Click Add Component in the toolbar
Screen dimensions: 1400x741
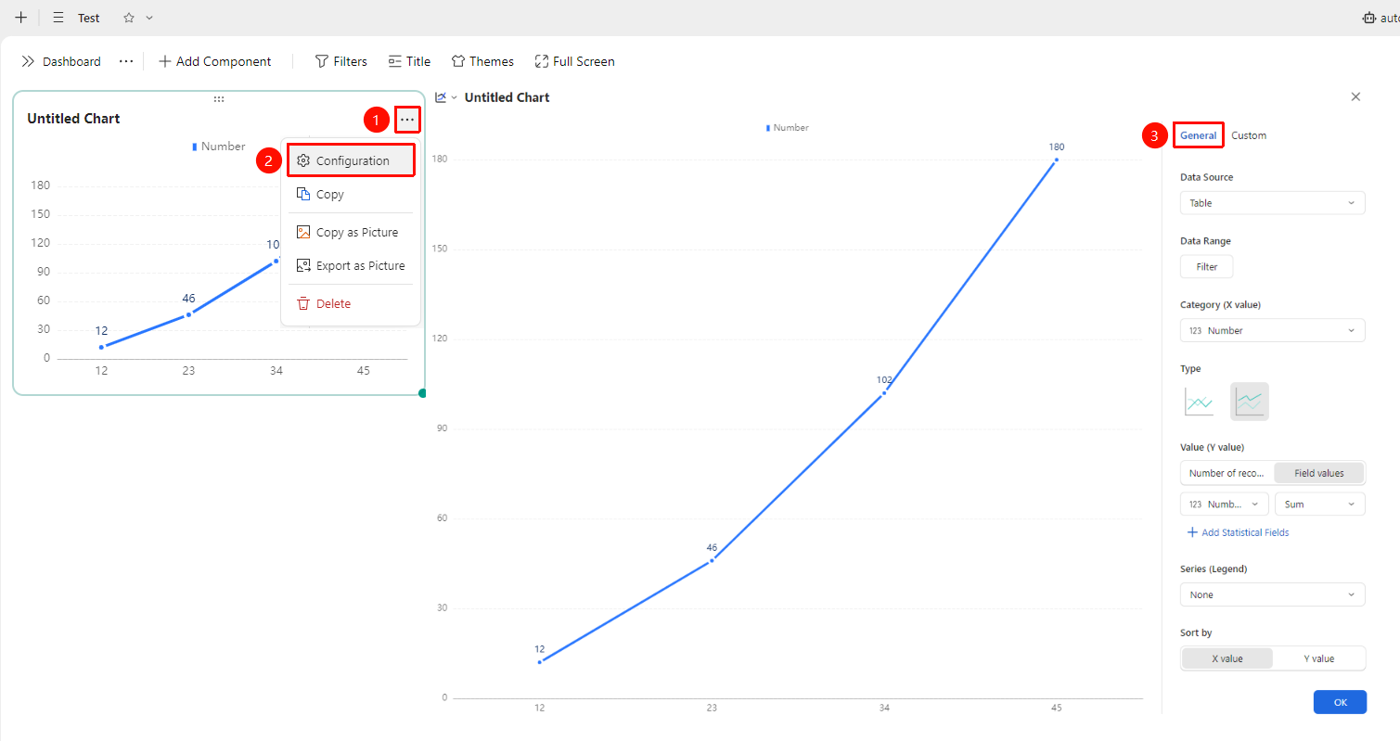[x=214, y=61]
